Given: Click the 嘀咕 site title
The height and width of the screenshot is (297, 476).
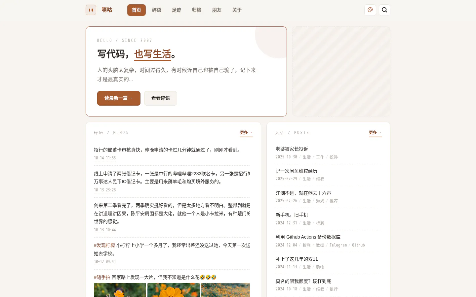Looking at the screenshot, I should [x=107, y=10].
